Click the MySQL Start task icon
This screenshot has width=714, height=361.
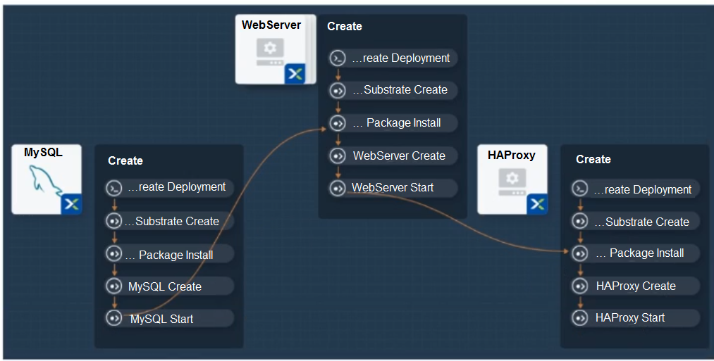tap(113, 318)
